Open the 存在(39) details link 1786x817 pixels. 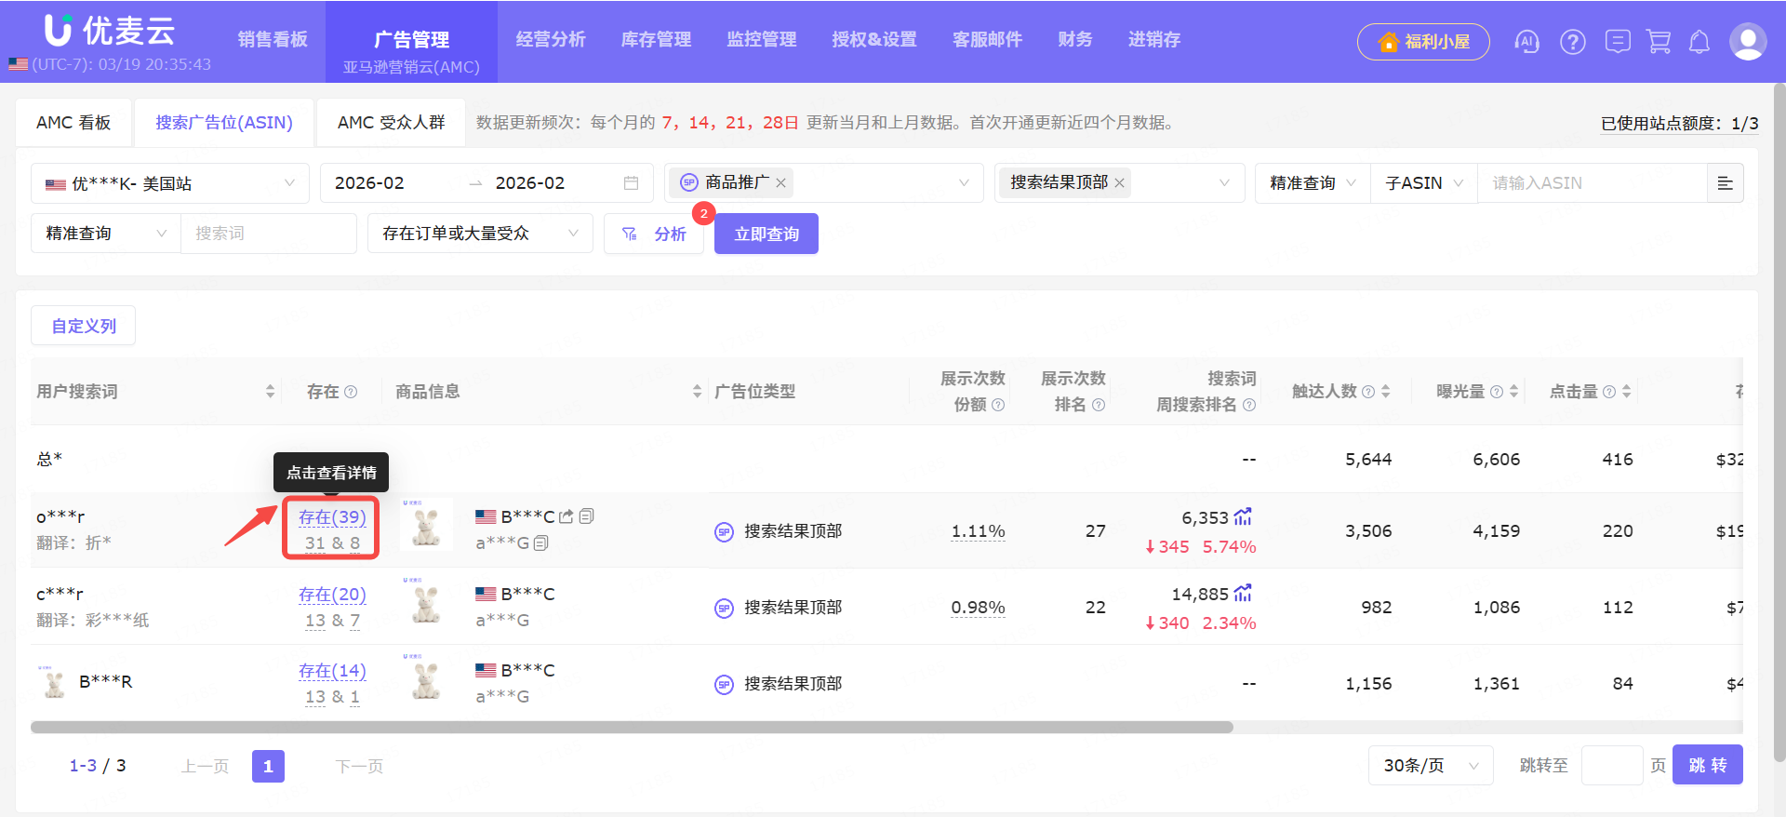click(332, 517)
